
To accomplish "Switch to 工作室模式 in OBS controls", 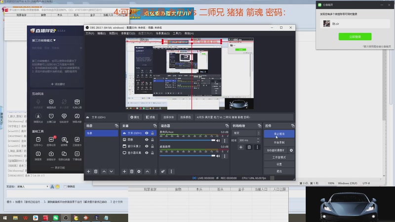I will (x=279, y=157).
